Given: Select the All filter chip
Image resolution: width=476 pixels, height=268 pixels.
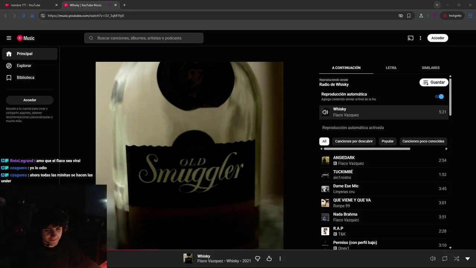Looking at the screenshot, I should [x=324, y=141].
